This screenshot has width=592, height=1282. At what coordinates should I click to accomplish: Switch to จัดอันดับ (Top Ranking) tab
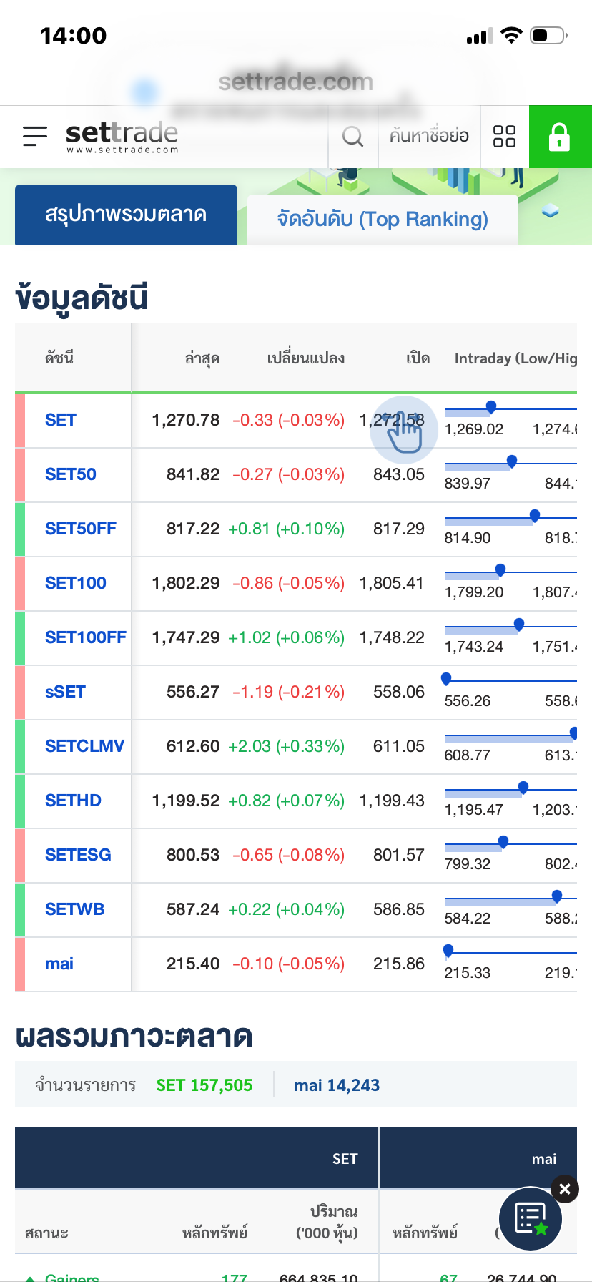(383, 219)
